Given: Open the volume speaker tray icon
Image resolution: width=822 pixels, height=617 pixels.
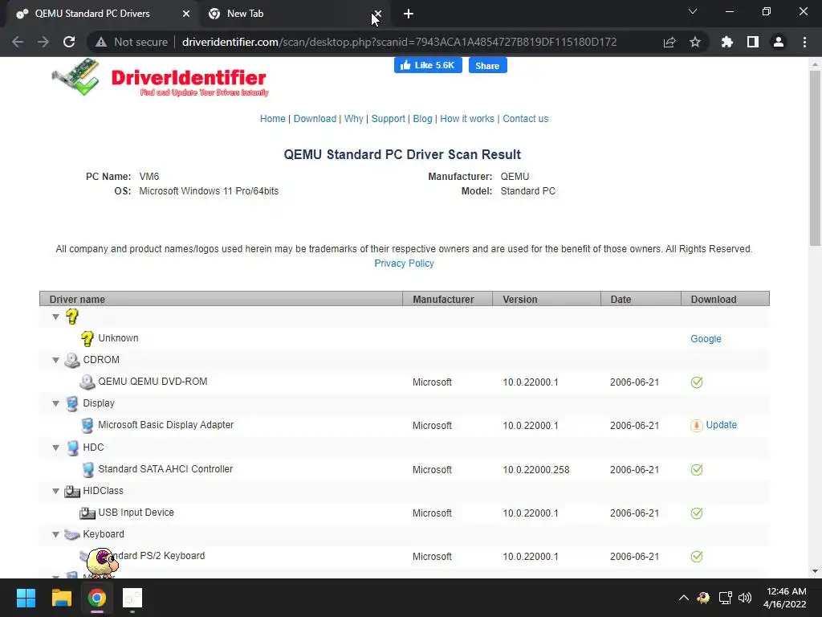Looking at the screenshot, I should [745, 598].
